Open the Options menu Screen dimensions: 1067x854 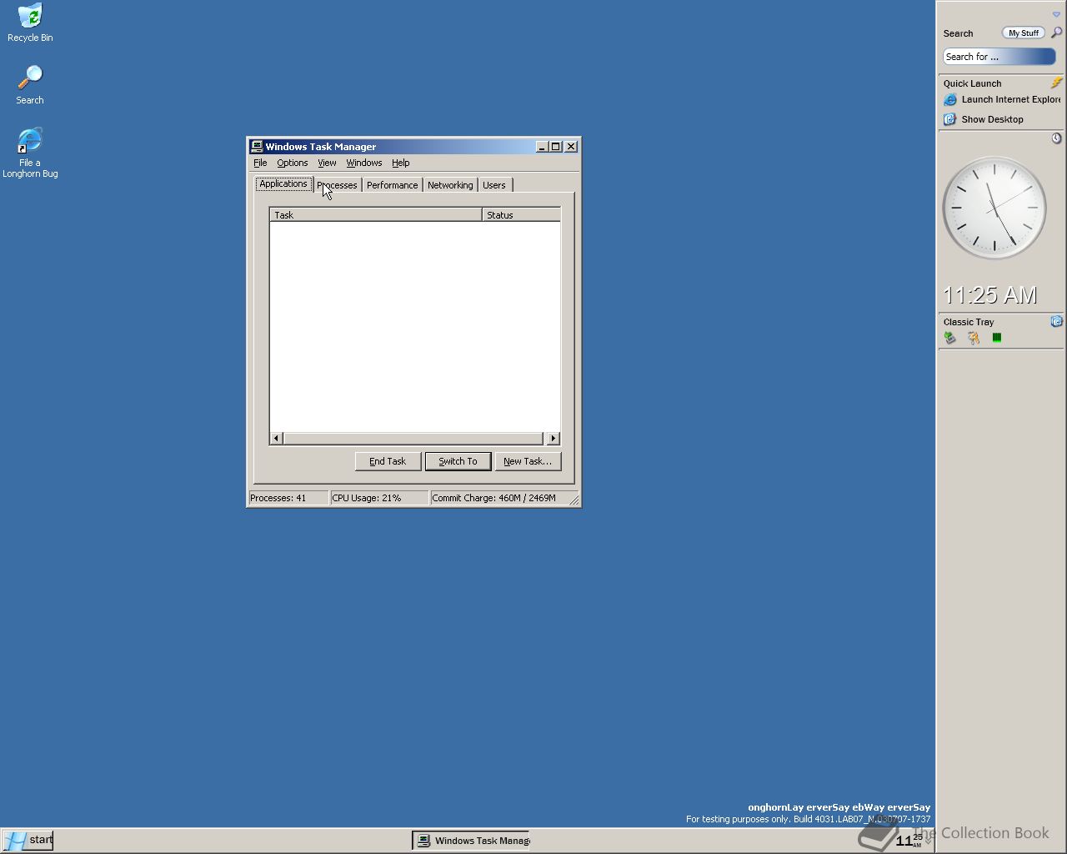tap(293, 163)
